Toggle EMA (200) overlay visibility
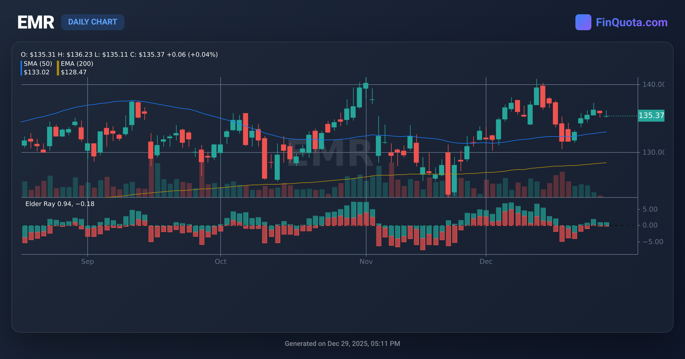 [x=77, y=64]
